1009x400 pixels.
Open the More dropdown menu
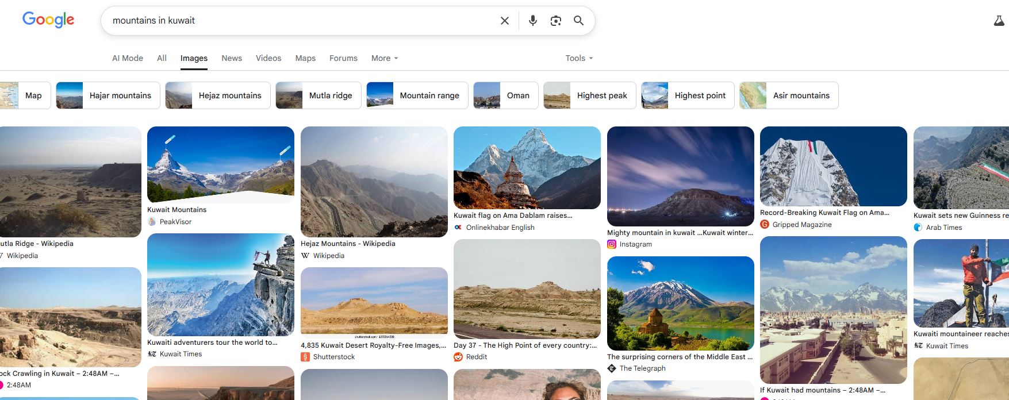385,58
